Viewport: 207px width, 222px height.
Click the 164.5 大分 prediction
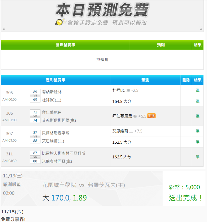coord(122,101)
